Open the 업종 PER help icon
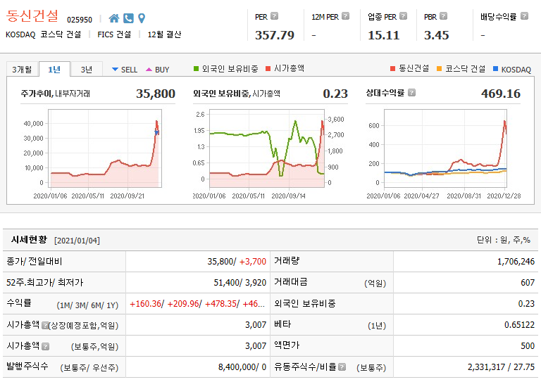 click(403, 16)
